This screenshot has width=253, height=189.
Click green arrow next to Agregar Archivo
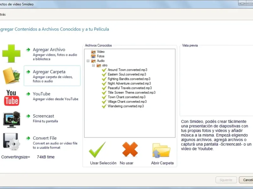point(28,50)
